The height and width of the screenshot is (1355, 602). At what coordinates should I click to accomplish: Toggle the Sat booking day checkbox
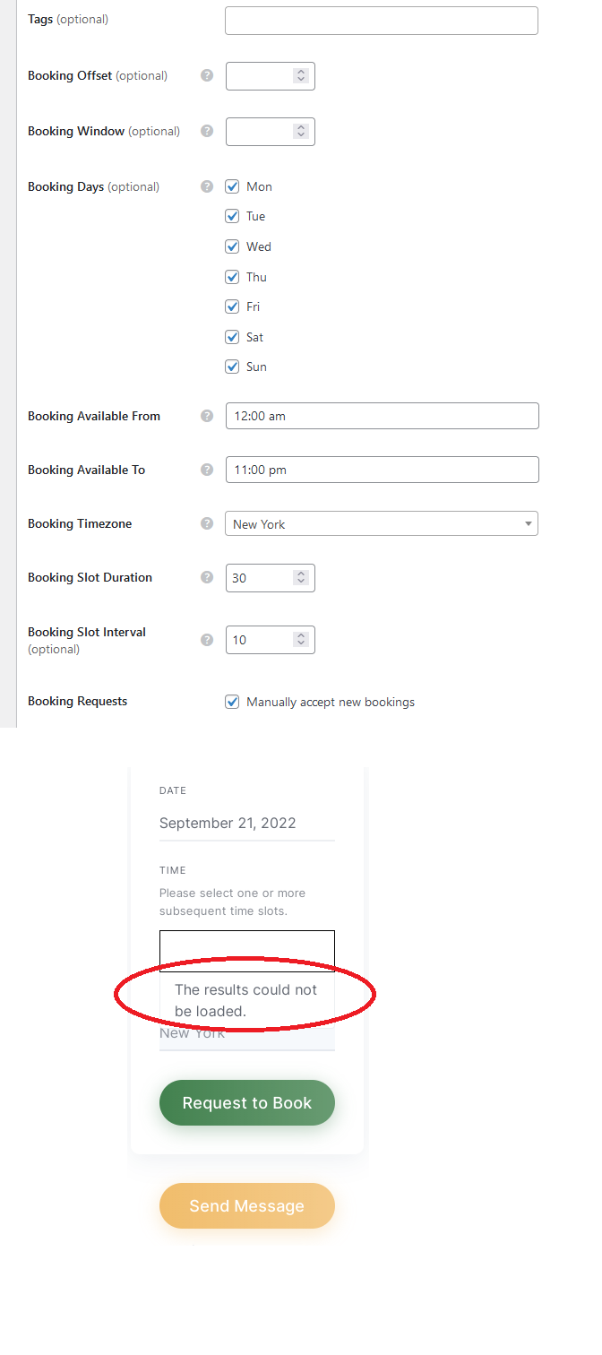(x=232, y=337)
